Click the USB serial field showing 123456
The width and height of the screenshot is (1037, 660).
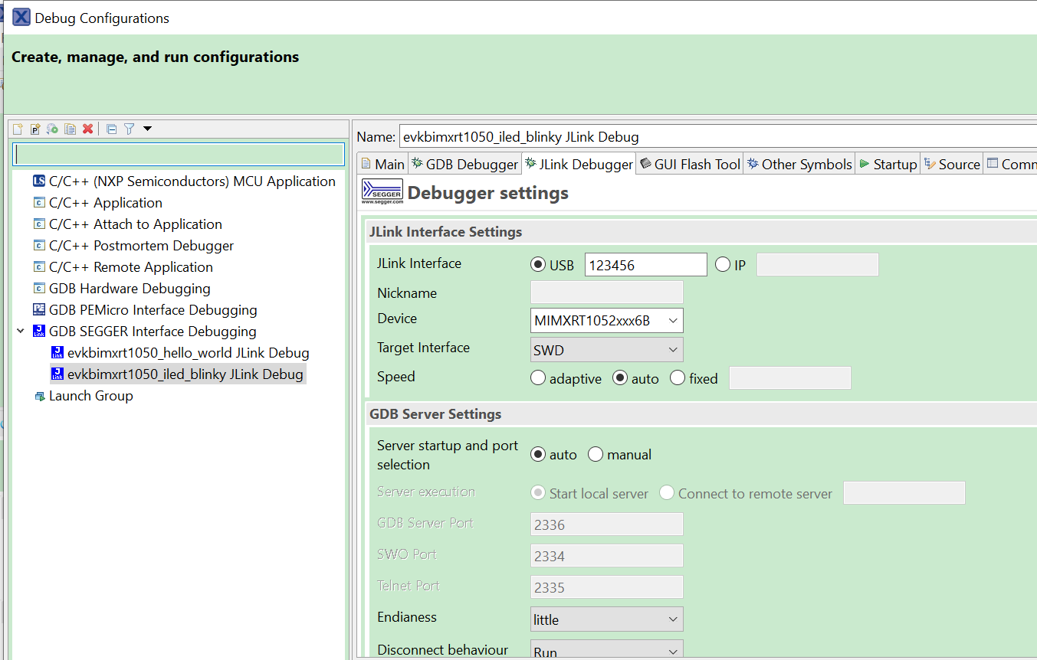click(646, 265)
